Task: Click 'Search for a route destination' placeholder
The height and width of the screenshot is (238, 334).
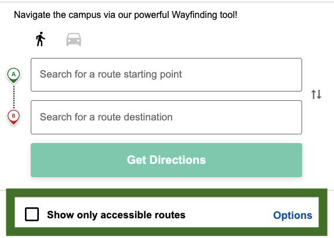Action: tap(106, 117)
